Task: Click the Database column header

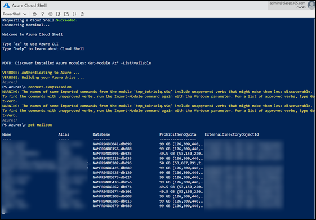Action: click(x=101, y=134)
